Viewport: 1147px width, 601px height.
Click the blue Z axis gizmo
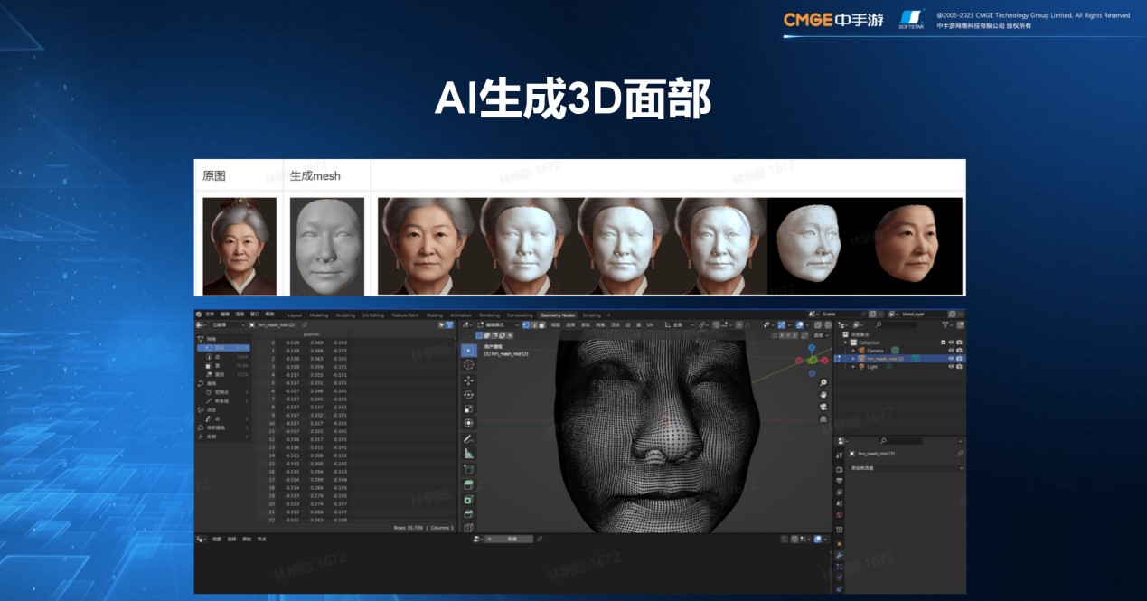812,348
